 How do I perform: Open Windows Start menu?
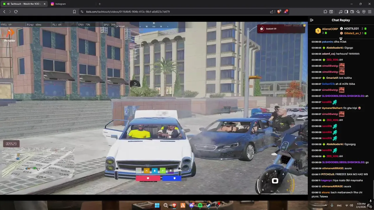157,205
